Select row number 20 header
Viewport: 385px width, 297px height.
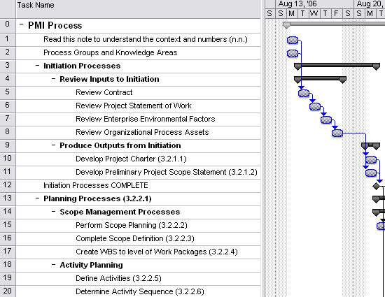[8, 291]
